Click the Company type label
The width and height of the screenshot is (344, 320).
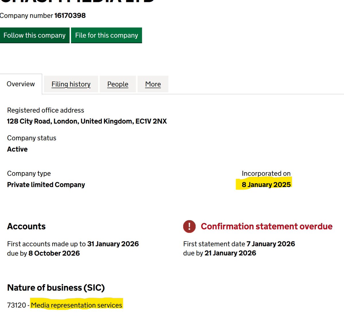click(29, 174)
